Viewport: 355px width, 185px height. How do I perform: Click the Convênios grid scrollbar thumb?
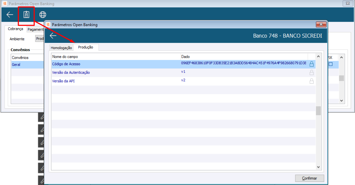point(342,78)
